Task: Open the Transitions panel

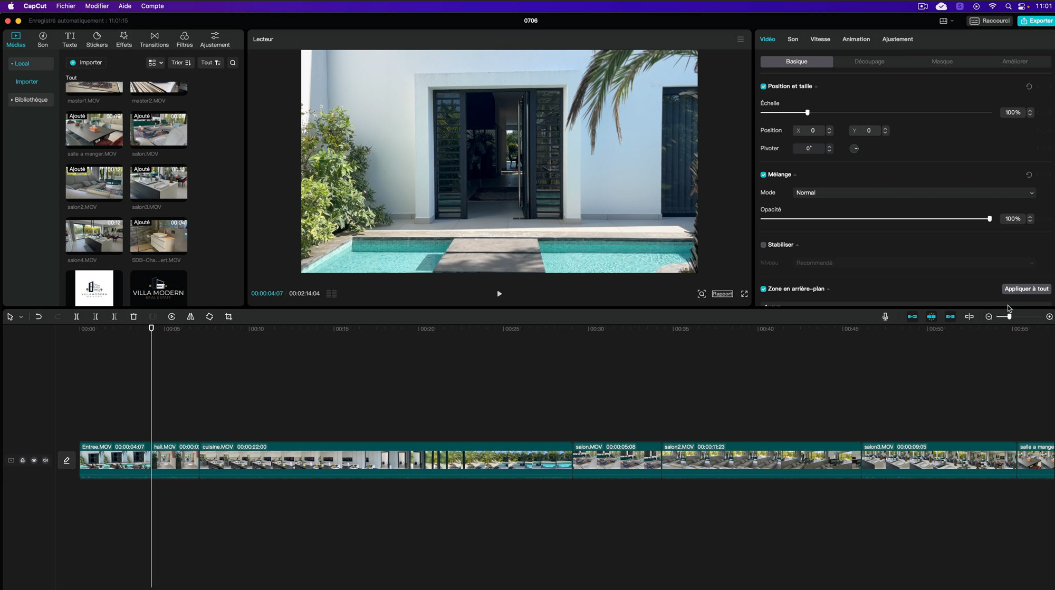Action: click(x=154, y=40)
